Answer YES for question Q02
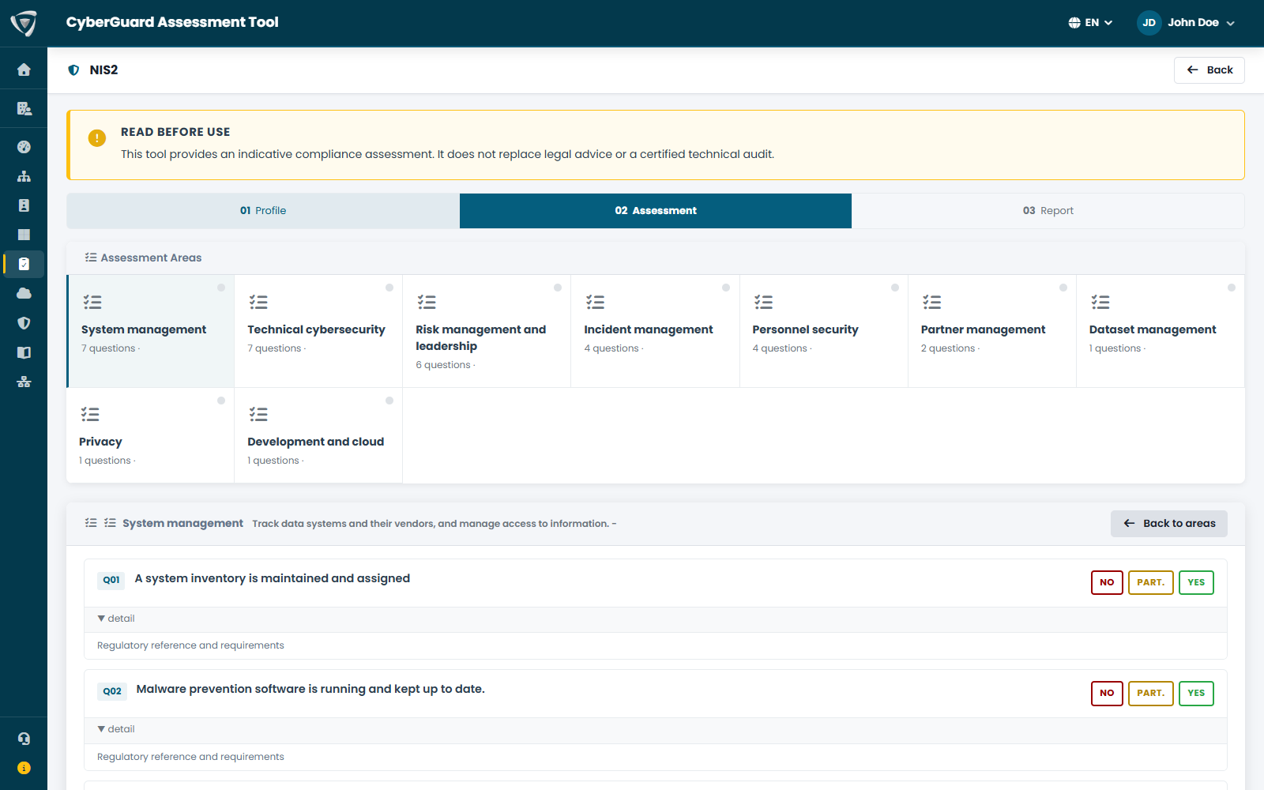 1196,693
